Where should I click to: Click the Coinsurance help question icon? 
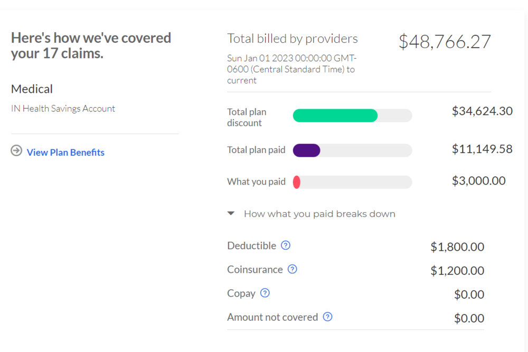click(x=292, y=269)
